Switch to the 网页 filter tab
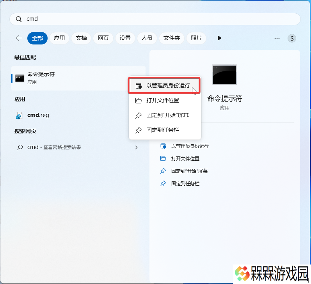The width and height of the screenshot is (311, 284). coord(103,38)
